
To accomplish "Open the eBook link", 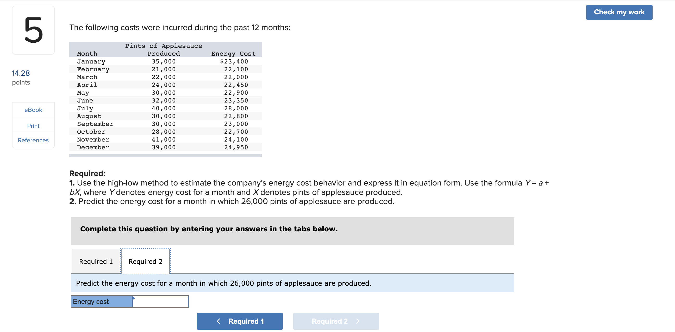I will [x=33, y=110].
